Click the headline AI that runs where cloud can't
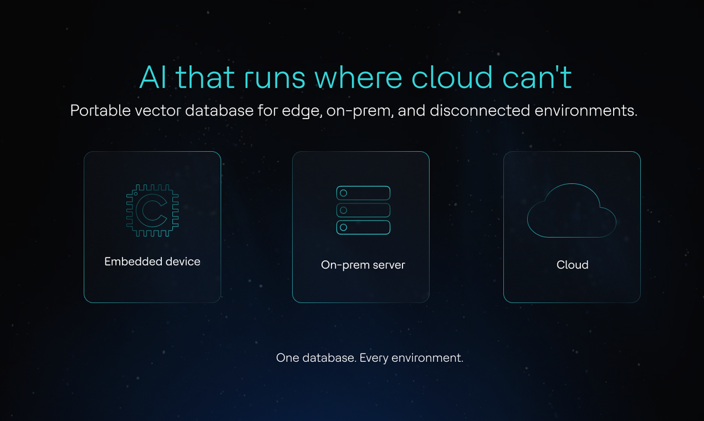Image resolution: width=704 pixels, height=421 pixels. coord(354,77)
